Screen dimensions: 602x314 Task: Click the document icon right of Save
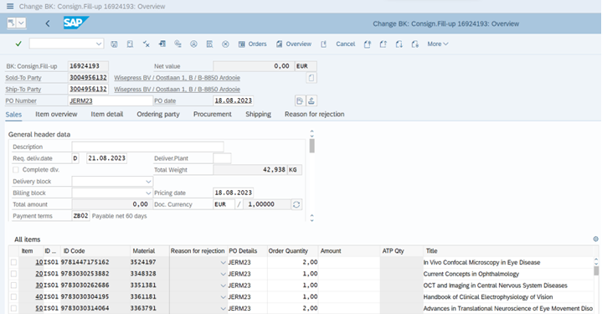pyautogui.click(x=130, y=44)
